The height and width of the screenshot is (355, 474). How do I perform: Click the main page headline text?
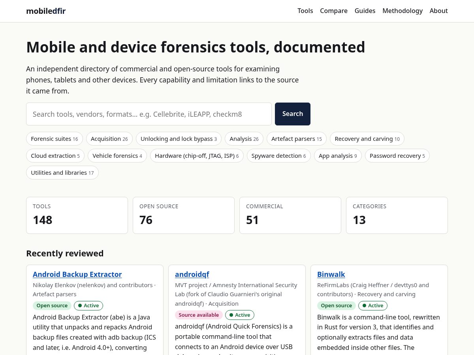196,47
